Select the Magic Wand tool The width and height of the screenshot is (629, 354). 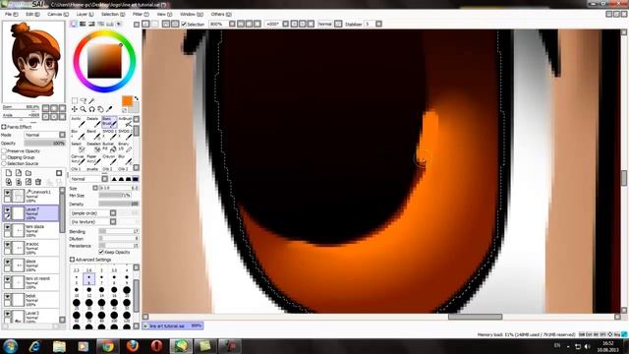pos(91,100)
